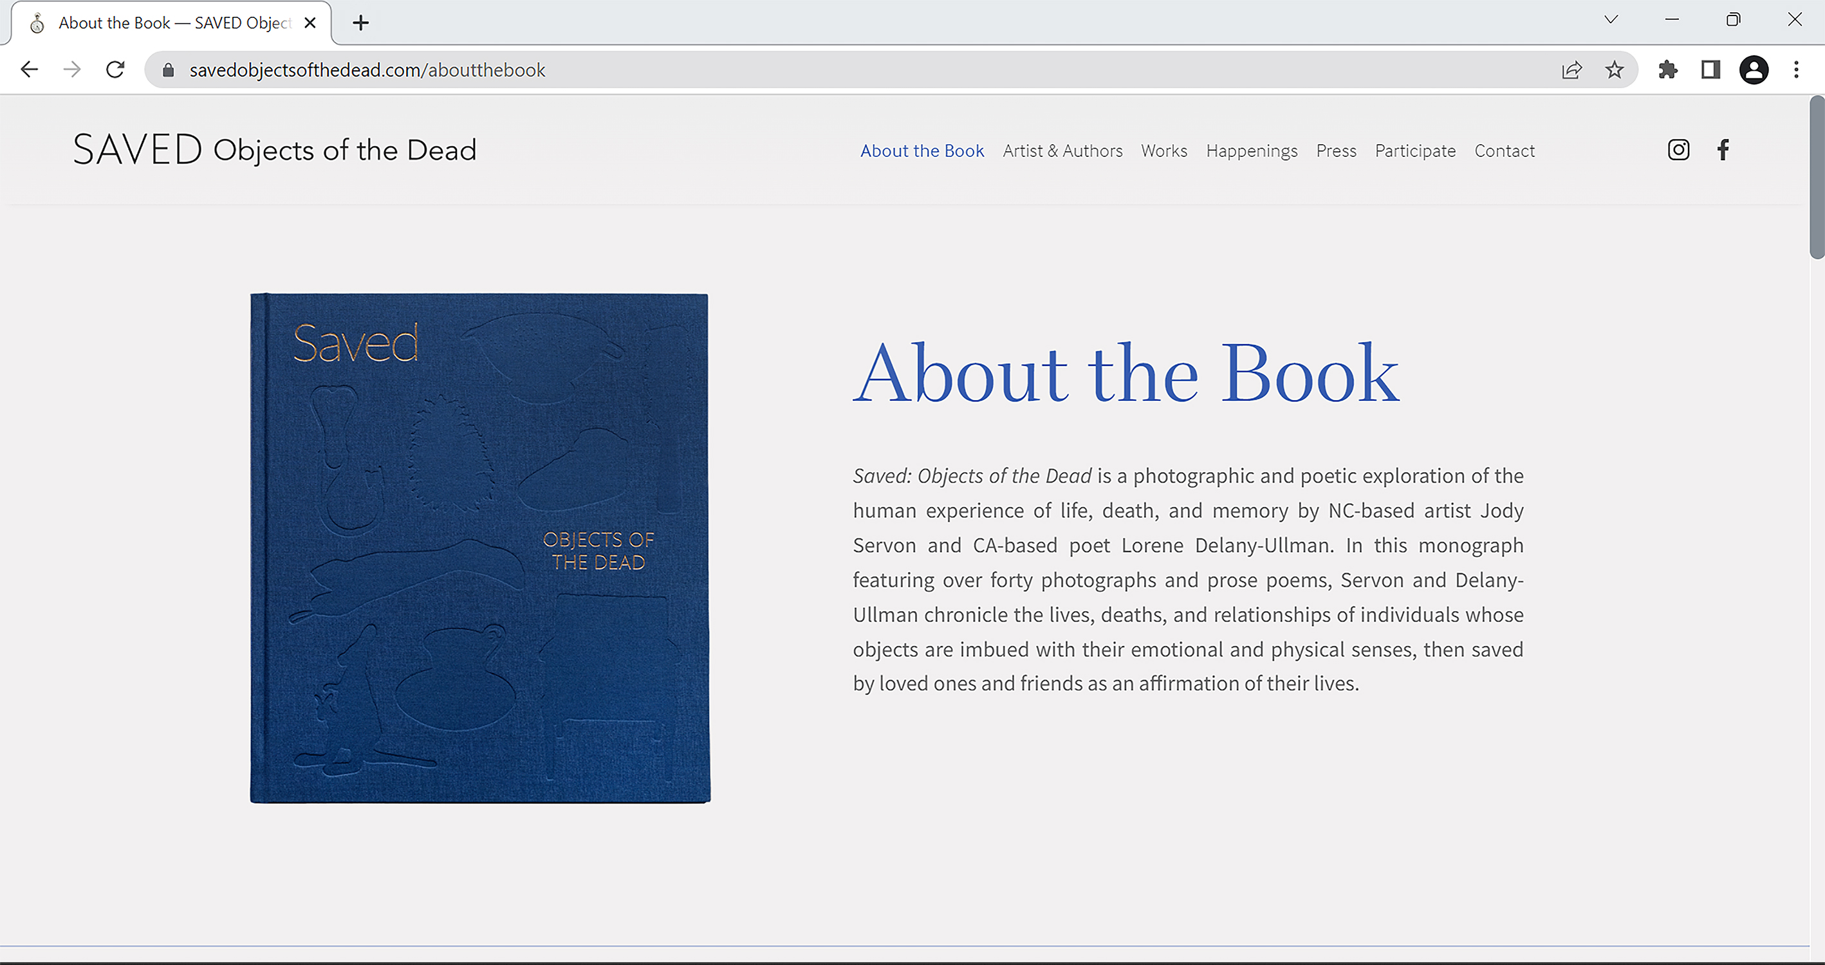
Task: Click the blue book cover image
Action: [x=479, y=547]
